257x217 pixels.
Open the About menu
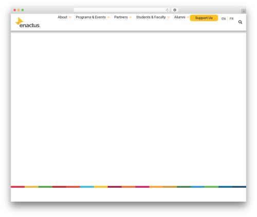click(x=63, y=17)
